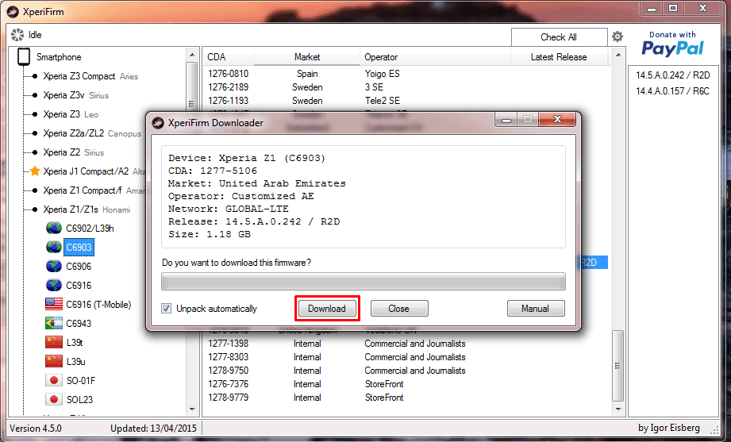Click the device tree scroll up arrow

(192, 55)
